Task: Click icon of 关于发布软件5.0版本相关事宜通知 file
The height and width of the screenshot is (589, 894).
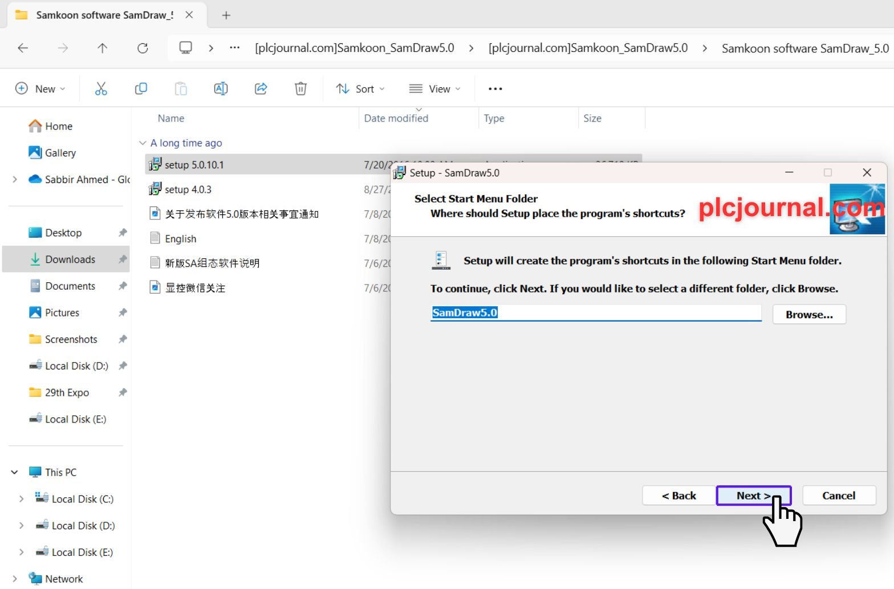Action: point(155,213)
